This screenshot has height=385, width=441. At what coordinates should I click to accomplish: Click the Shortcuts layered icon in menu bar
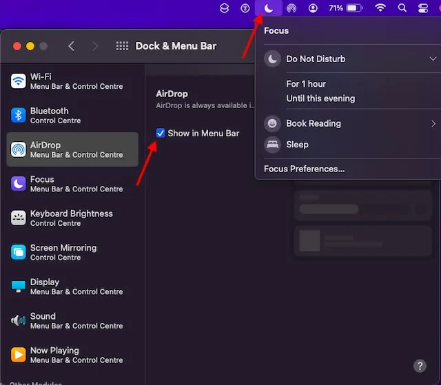224,8
